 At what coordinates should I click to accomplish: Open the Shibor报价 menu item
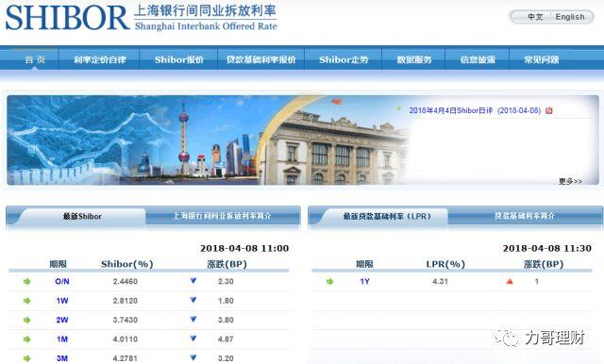coord(179,59)
